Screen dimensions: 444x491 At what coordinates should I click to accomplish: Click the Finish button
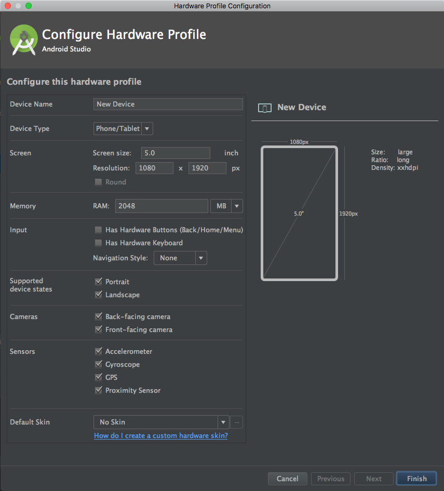(x=416, y=479)
